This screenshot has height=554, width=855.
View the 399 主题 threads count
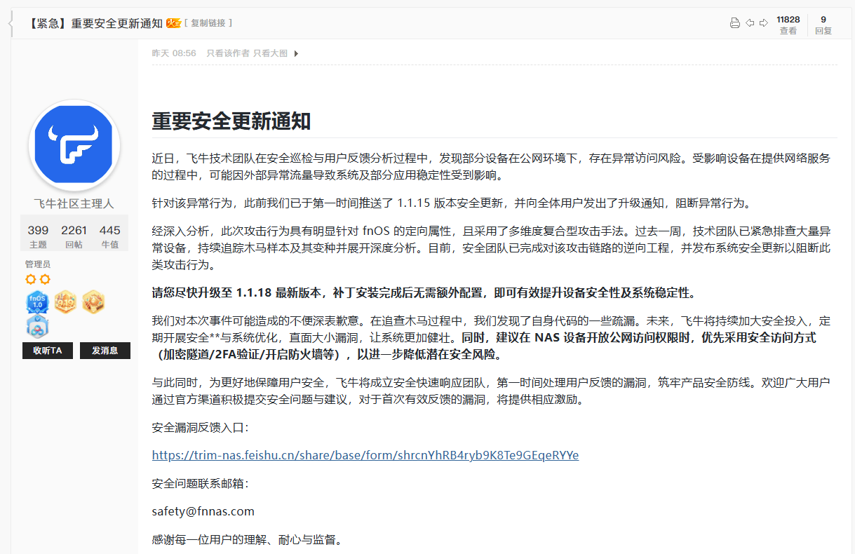pyautogui.click(x=38, y=236)
